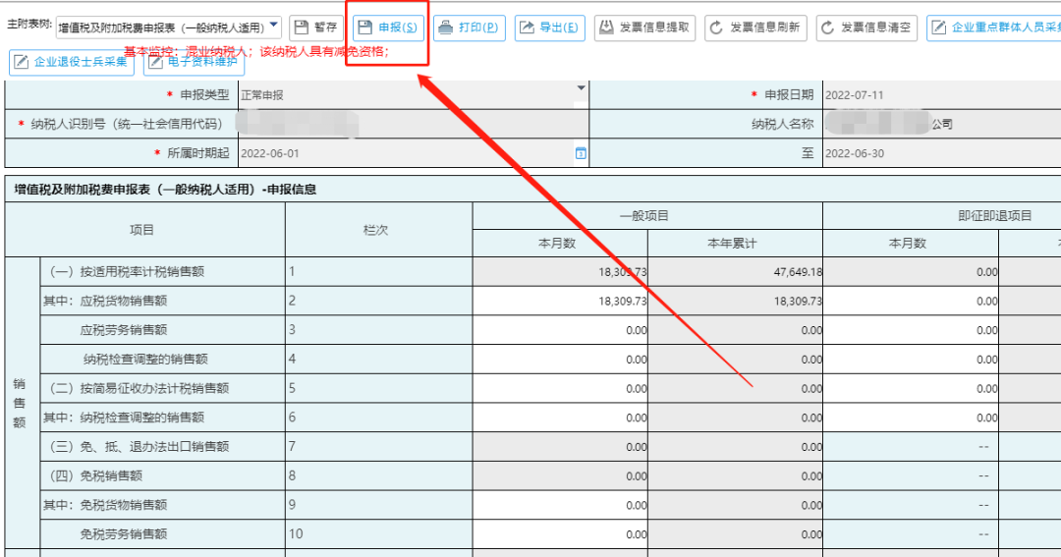Click row label 应税劳务销售额

tap(124, 330)
